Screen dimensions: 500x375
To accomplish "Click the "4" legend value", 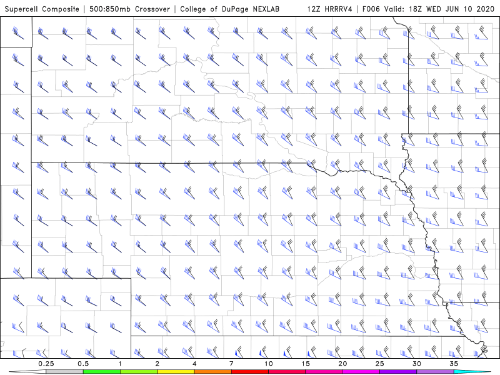I will click(194, 364).
